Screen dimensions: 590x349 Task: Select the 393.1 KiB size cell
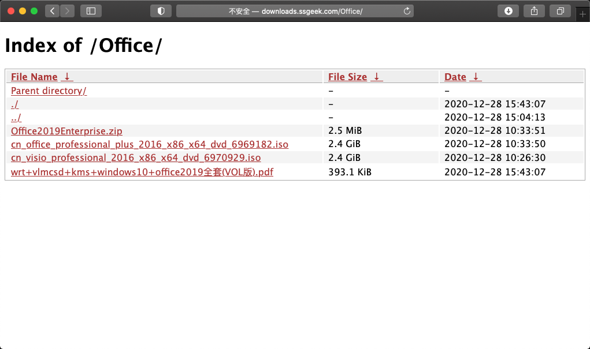click(x=350, y=172)
